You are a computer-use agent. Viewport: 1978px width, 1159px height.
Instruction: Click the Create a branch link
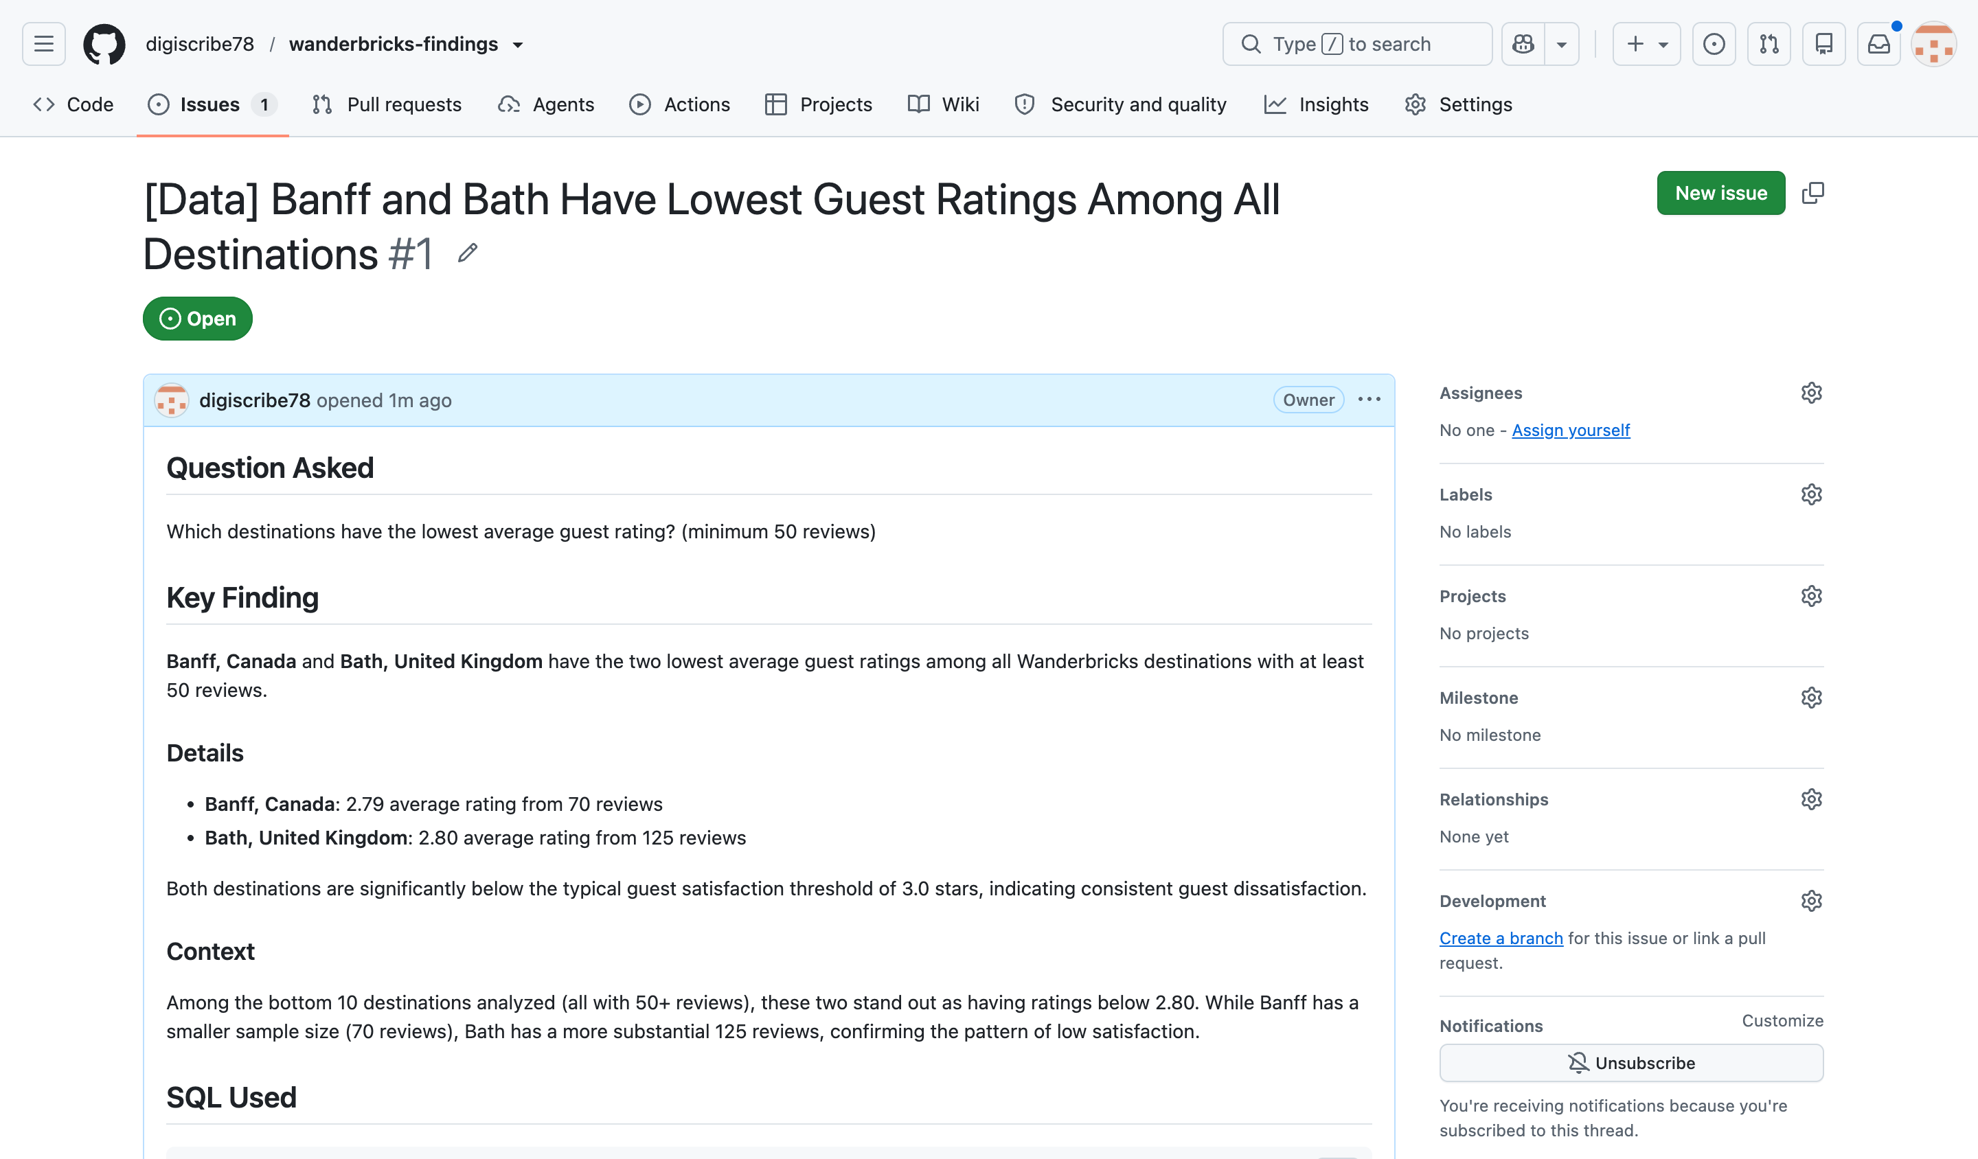tap(1501, 938)
